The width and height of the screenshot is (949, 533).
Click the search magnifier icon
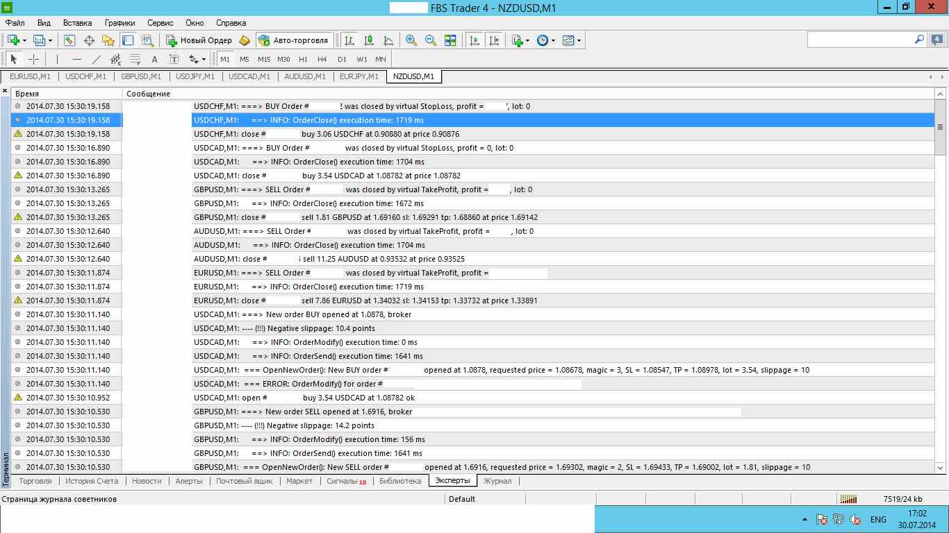pyautogui.click(x=919, y=40)
